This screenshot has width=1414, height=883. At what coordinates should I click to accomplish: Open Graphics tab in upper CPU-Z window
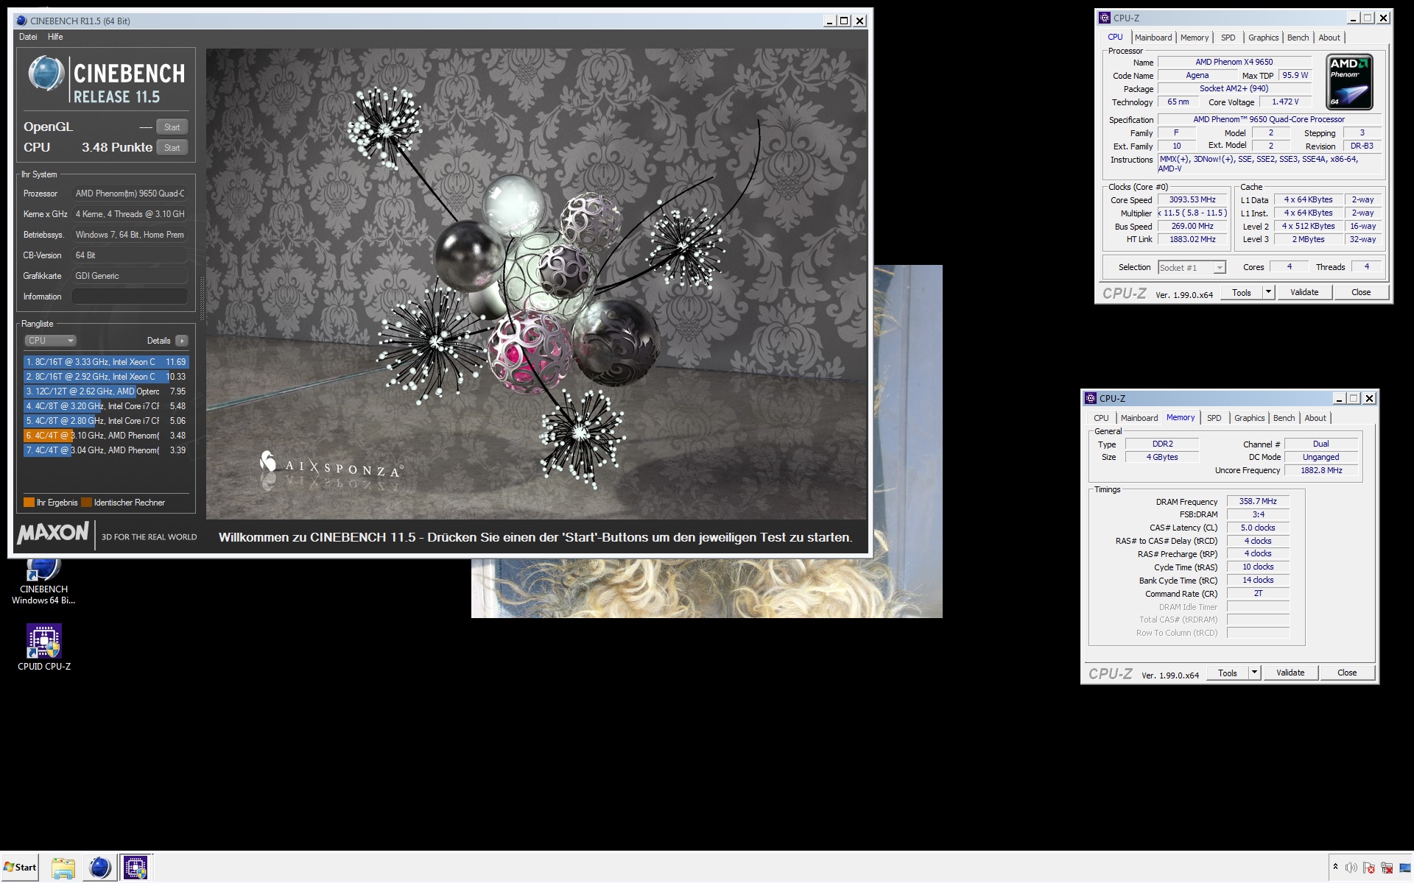(x=1264, y=38)
